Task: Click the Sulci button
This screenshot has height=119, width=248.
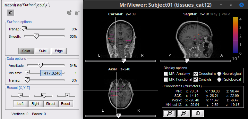Action: 43,51
